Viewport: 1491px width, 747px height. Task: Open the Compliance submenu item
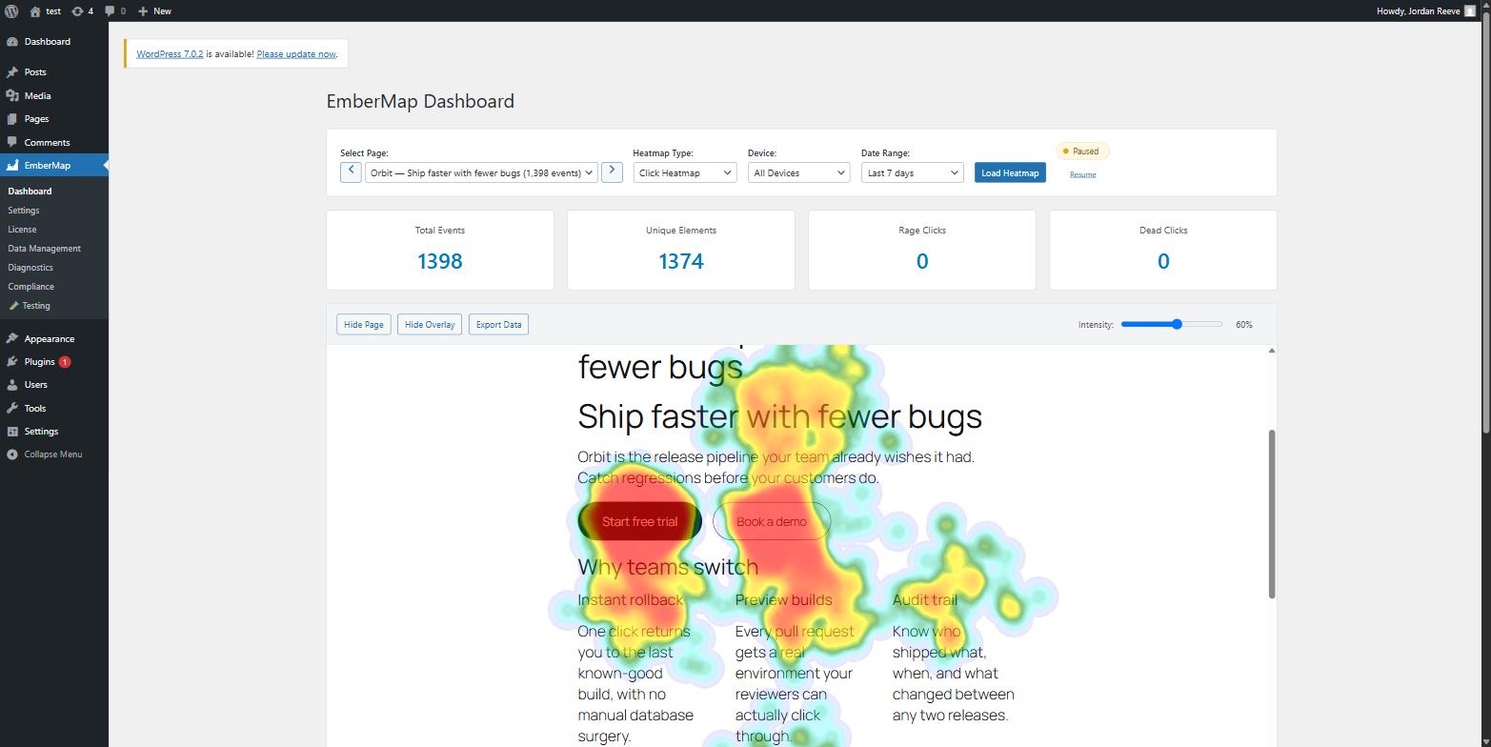pos(30,287)
